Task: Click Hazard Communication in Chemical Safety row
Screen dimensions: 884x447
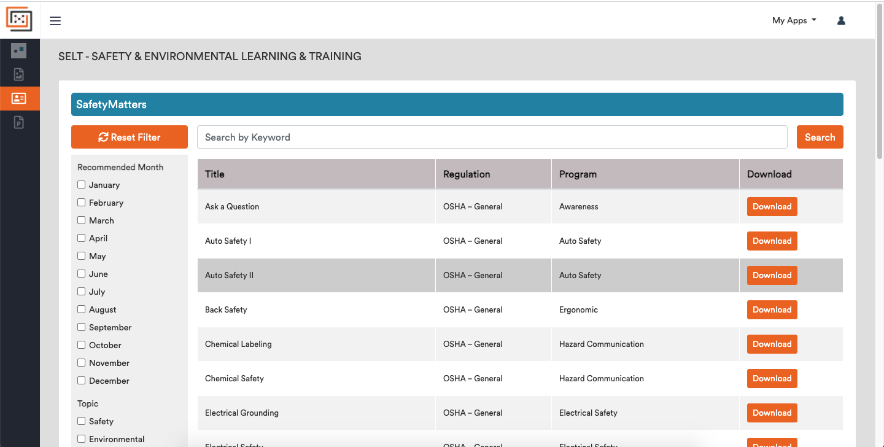Action: [602, 378]
